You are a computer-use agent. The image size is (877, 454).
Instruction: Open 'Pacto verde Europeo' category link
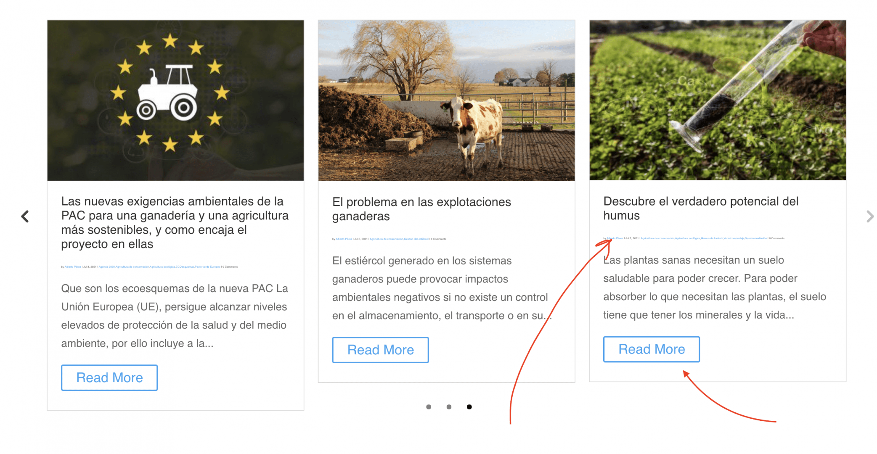(x=207, y=267)
